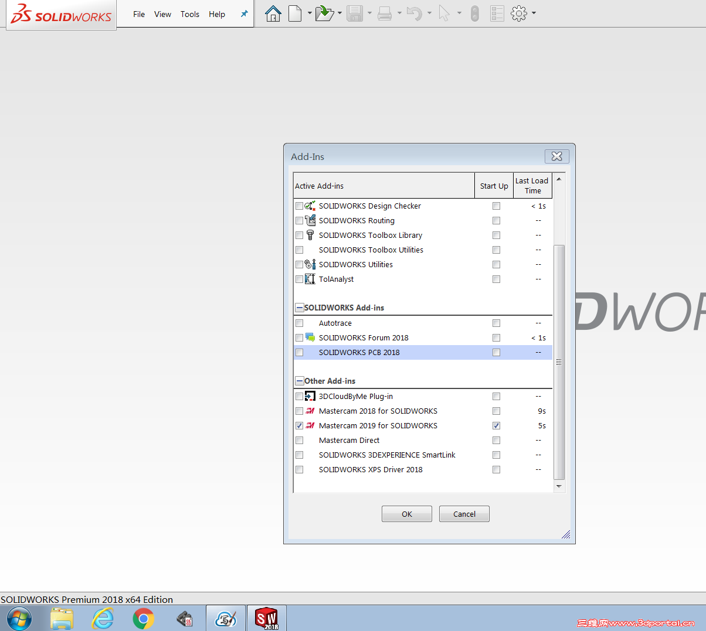Launch Internet Explorer from the taskbar

(x=103, y=619)
